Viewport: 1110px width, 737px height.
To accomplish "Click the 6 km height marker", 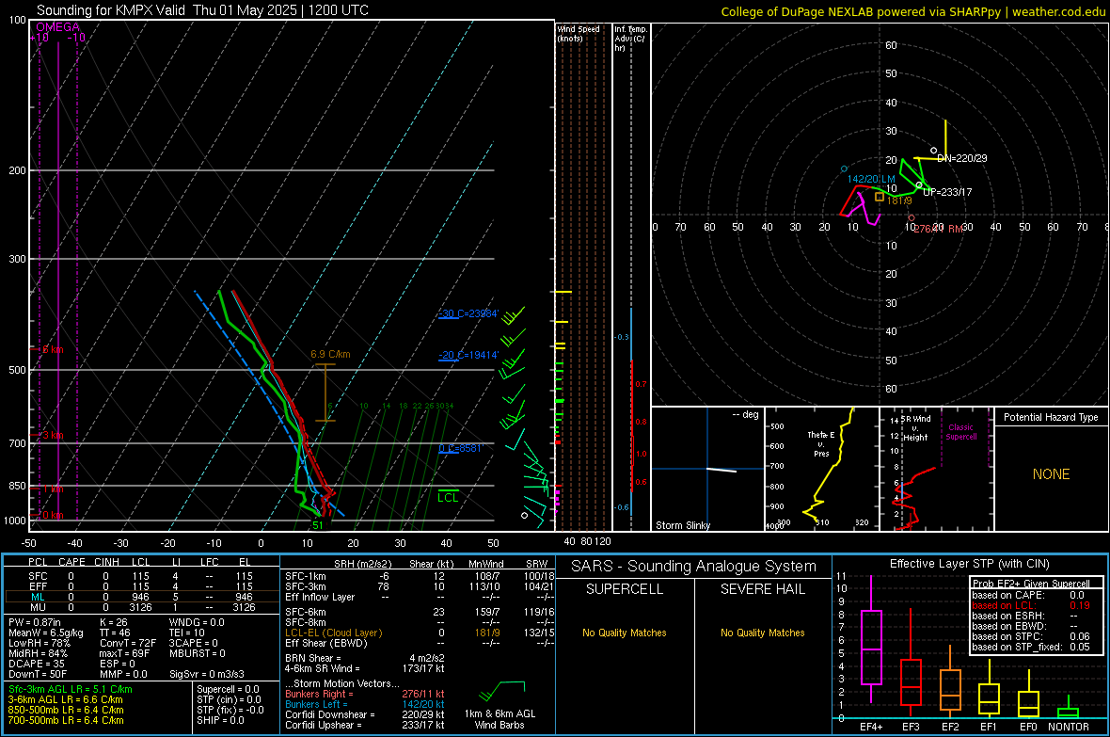I will point(52,349).
